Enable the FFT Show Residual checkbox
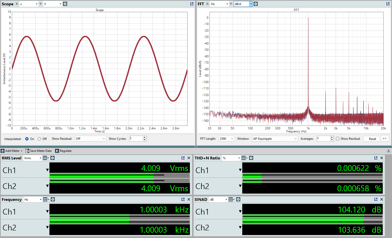 point(338,139)
